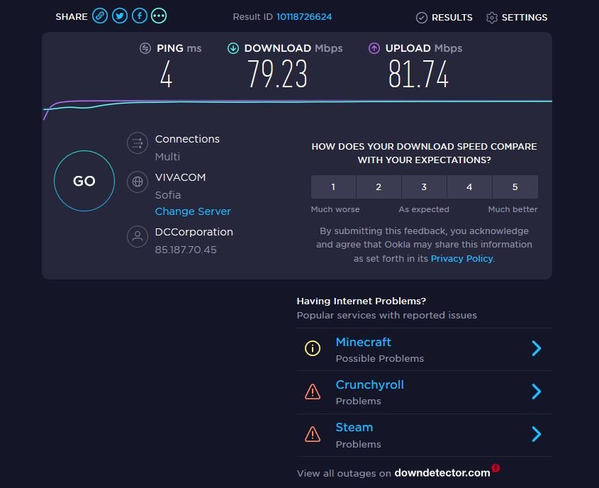Click the upload value 81.74
This screenshot has width=599, height=488.
click(x=418, y=74)
